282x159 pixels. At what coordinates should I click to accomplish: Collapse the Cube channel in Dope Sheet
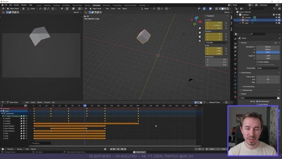(1, 111)
